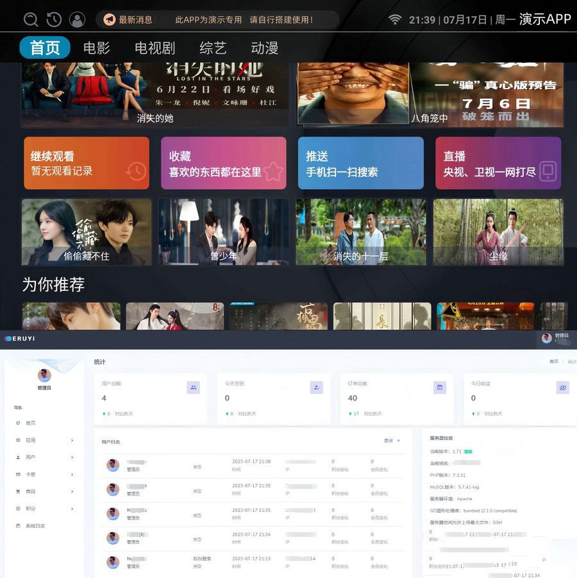The image size is (577, 578).
Task: Open the 动漫 category tab
Action: coord(265,48)
